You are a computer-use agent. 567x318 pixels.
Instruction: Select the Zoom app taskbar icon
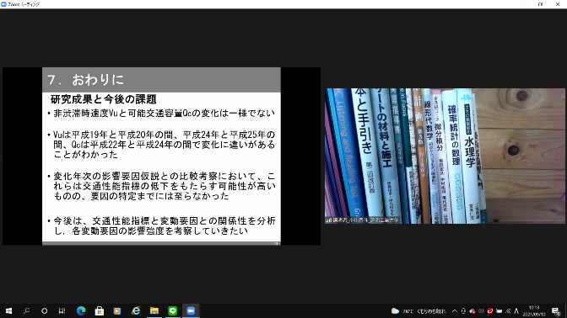coord(191,310)
